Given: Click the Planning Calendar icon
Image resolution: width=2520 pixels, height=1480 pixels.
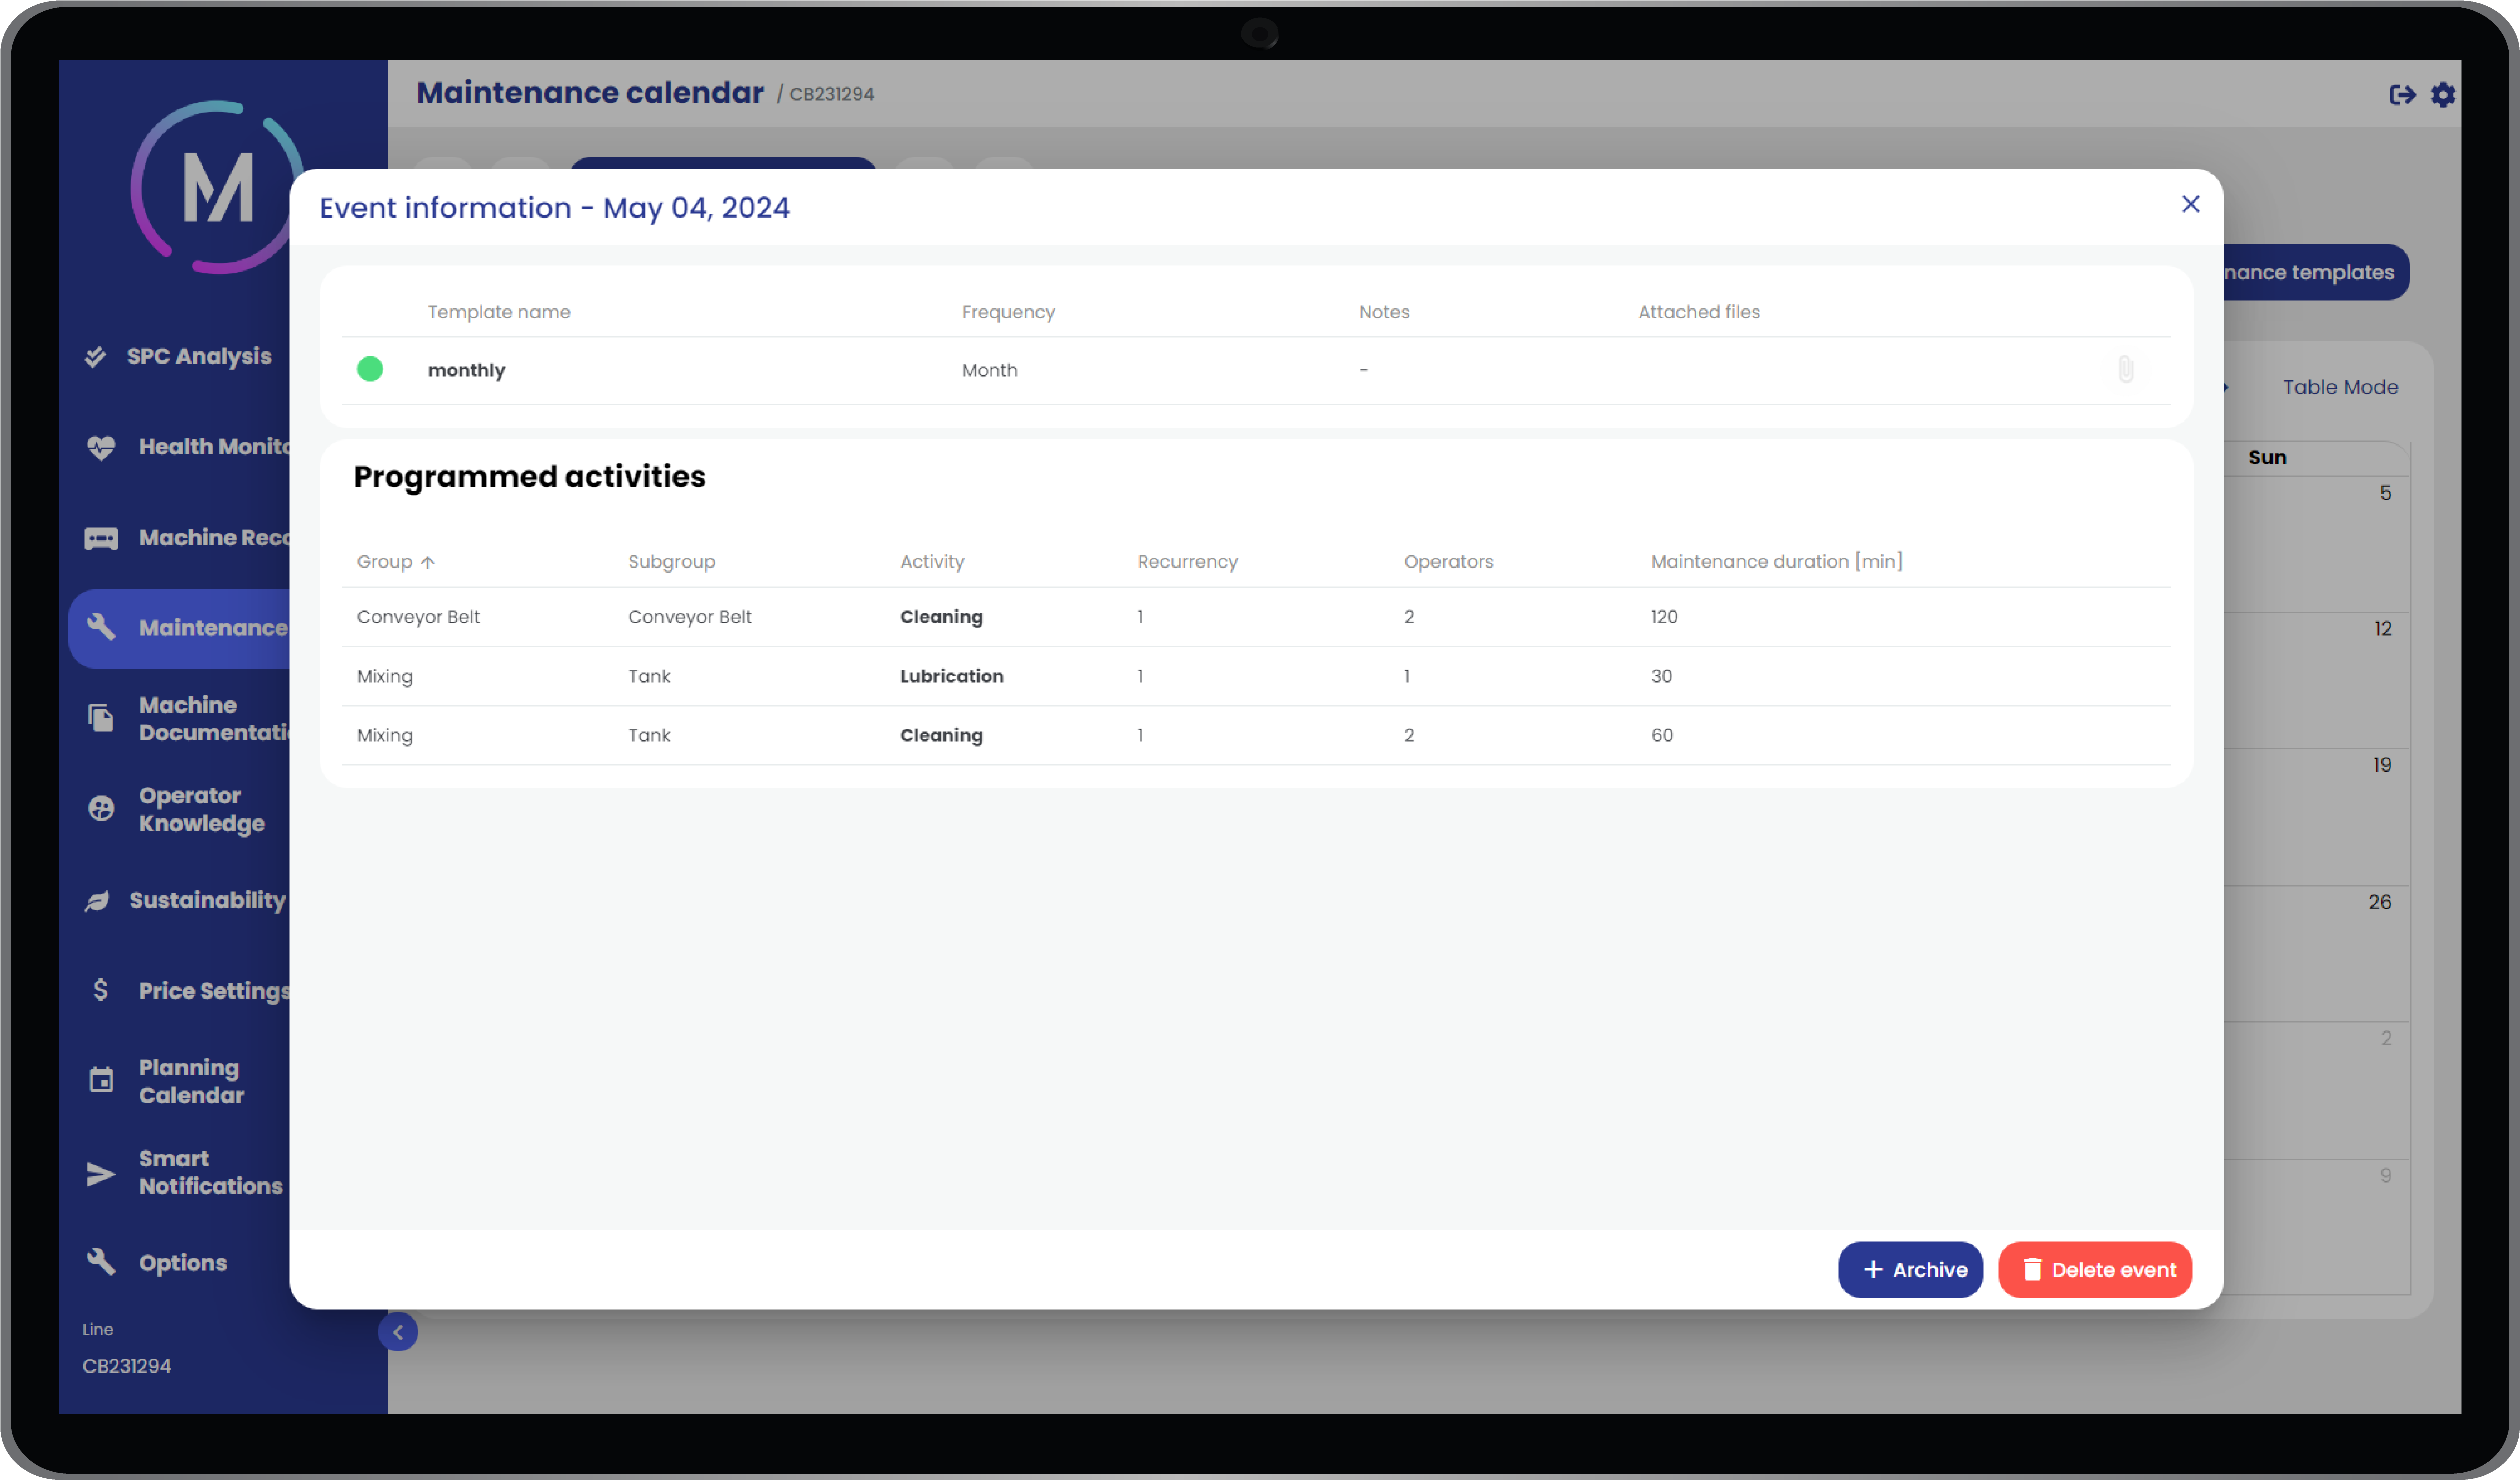Looking at the screenshot, I should (x=101, y=1080).
